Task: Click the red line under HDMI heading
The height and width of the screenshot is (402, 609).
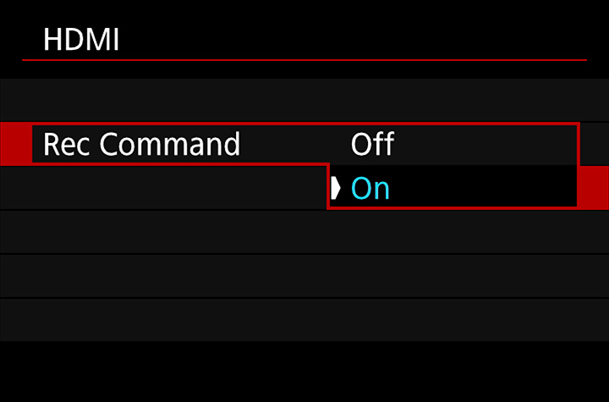Action: pyautogui.click(x=304, y=60)
